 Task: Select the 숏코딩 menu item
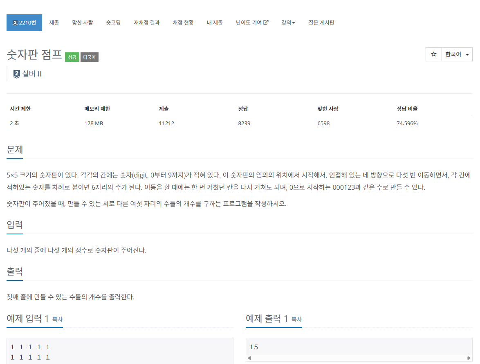pyautogui.click(x=113, y=22)
